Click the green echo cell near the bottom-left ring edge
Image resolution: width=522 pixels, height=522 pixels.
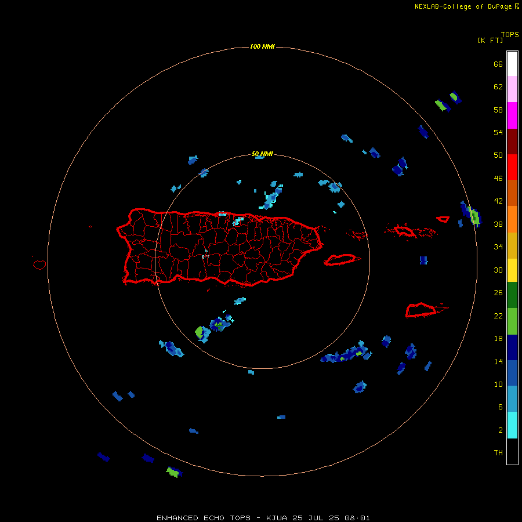pos(174,472)
